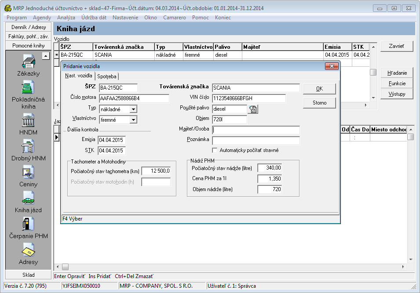420x293 pixels.
Task: Expand the Vlastníctvo dropdown
Action: point(133,119)
